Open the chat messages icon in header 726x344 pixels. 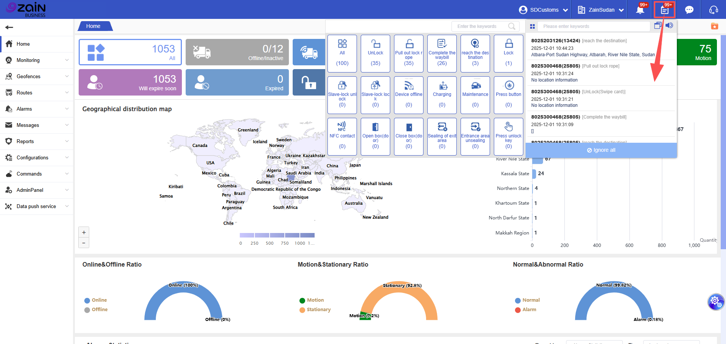(689, 10)
